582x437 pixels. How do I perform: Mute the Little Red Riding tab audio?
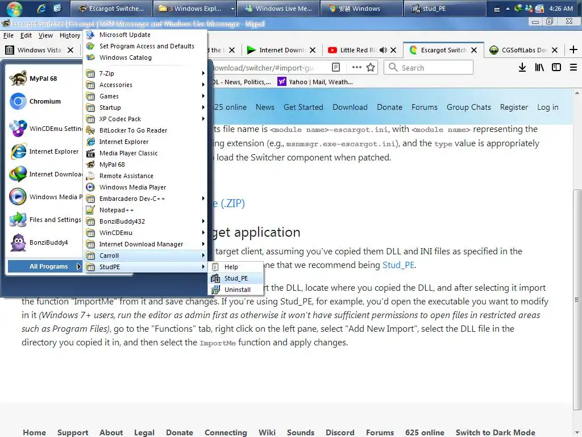(x=383, y=50)
